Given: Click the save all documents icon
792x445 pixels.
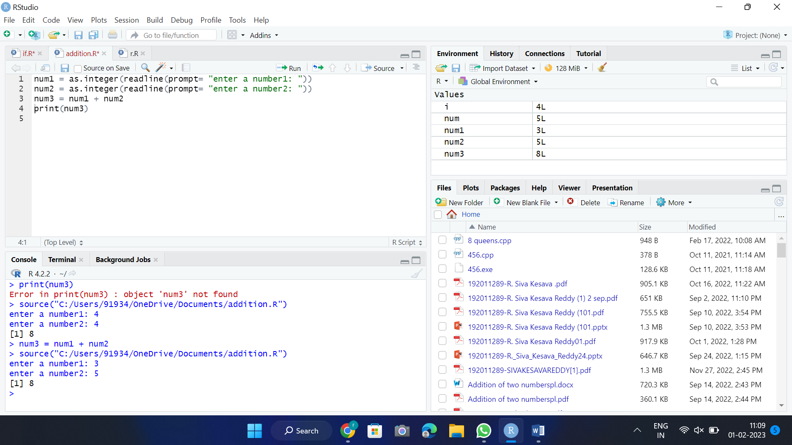Looking at the screenshot, I should click(94, 35).
